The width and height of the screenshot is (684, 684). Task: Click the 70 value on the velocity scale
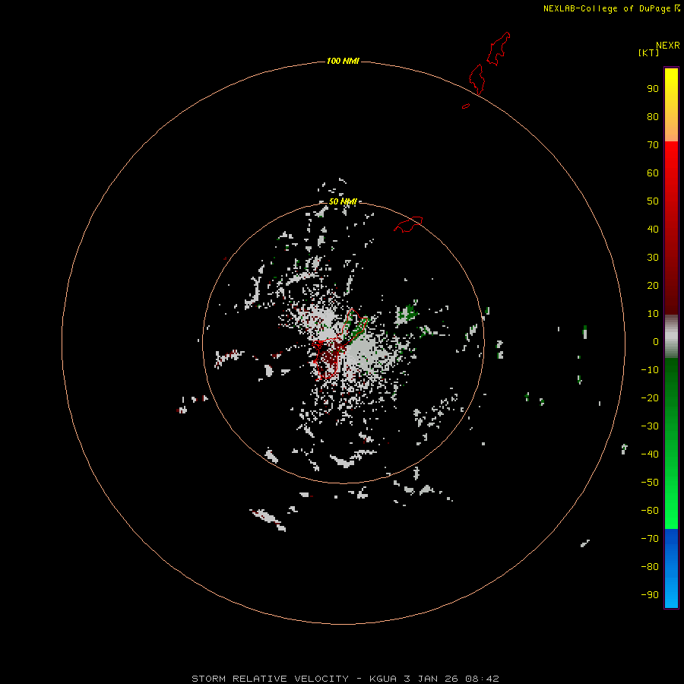pos(653,145)
